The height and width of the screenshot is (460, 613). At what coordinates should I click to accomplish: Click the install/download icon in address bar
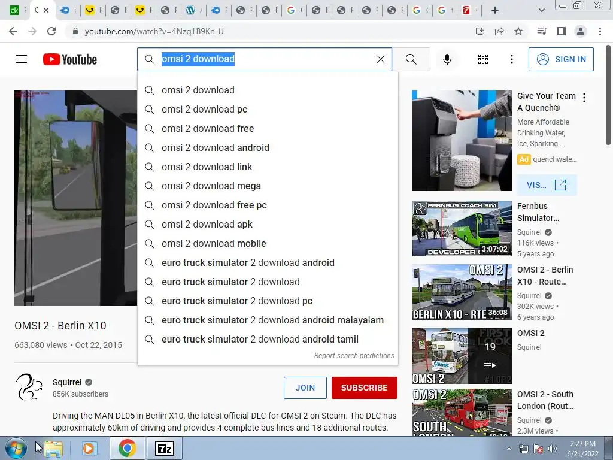480,31
